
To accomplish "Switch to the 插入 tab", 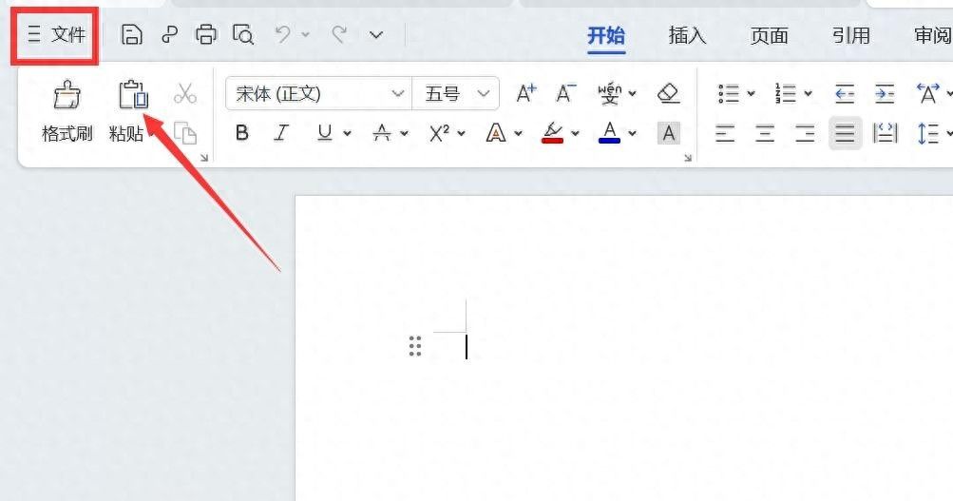I will coord(687,35).
